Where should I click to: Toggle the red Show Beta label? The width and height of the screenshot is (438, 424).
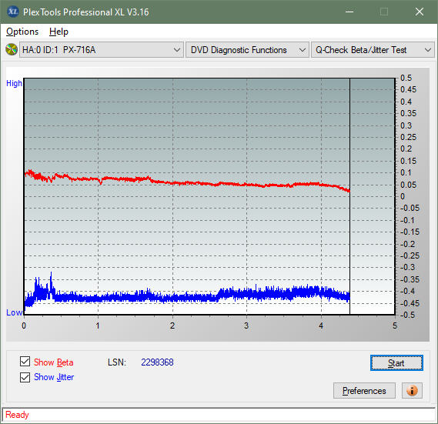click(x=54, y=362)
